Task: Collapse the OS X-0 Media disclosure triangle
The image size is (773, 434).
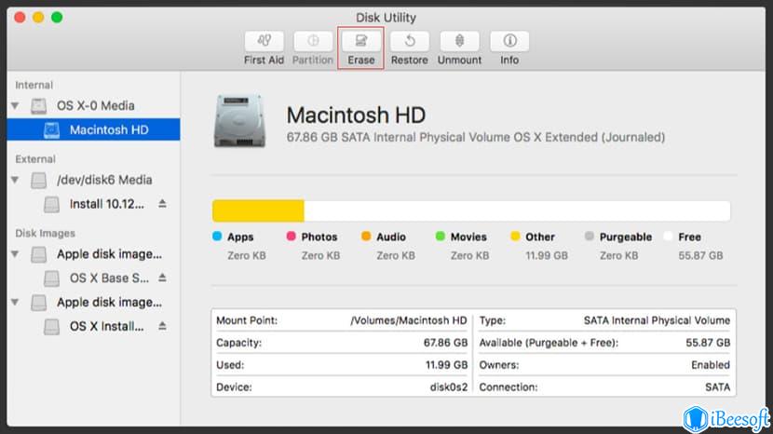Action: pyautogui.click(x=15, y=105)
